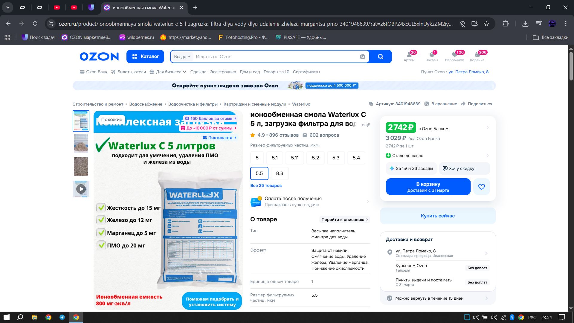This screenshot has width=574, height=323.
Task: Select particle size option 8.3
Action: point(280,173)
